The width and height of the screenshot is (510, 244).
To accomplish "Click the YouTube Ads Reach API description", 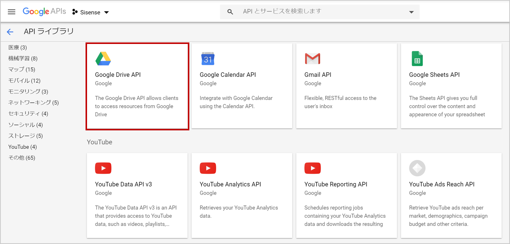I will 448,216.
